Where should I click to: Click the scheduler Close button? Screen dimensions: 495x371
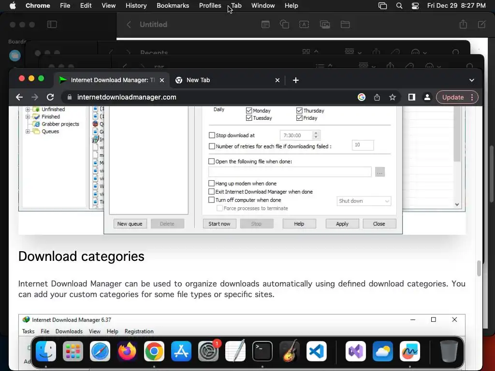point(379,224)
